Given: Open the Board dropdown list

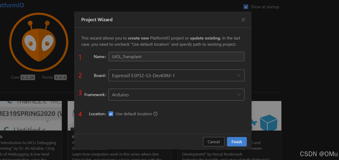Looking at the screenshot, I should tap(176, 75).
